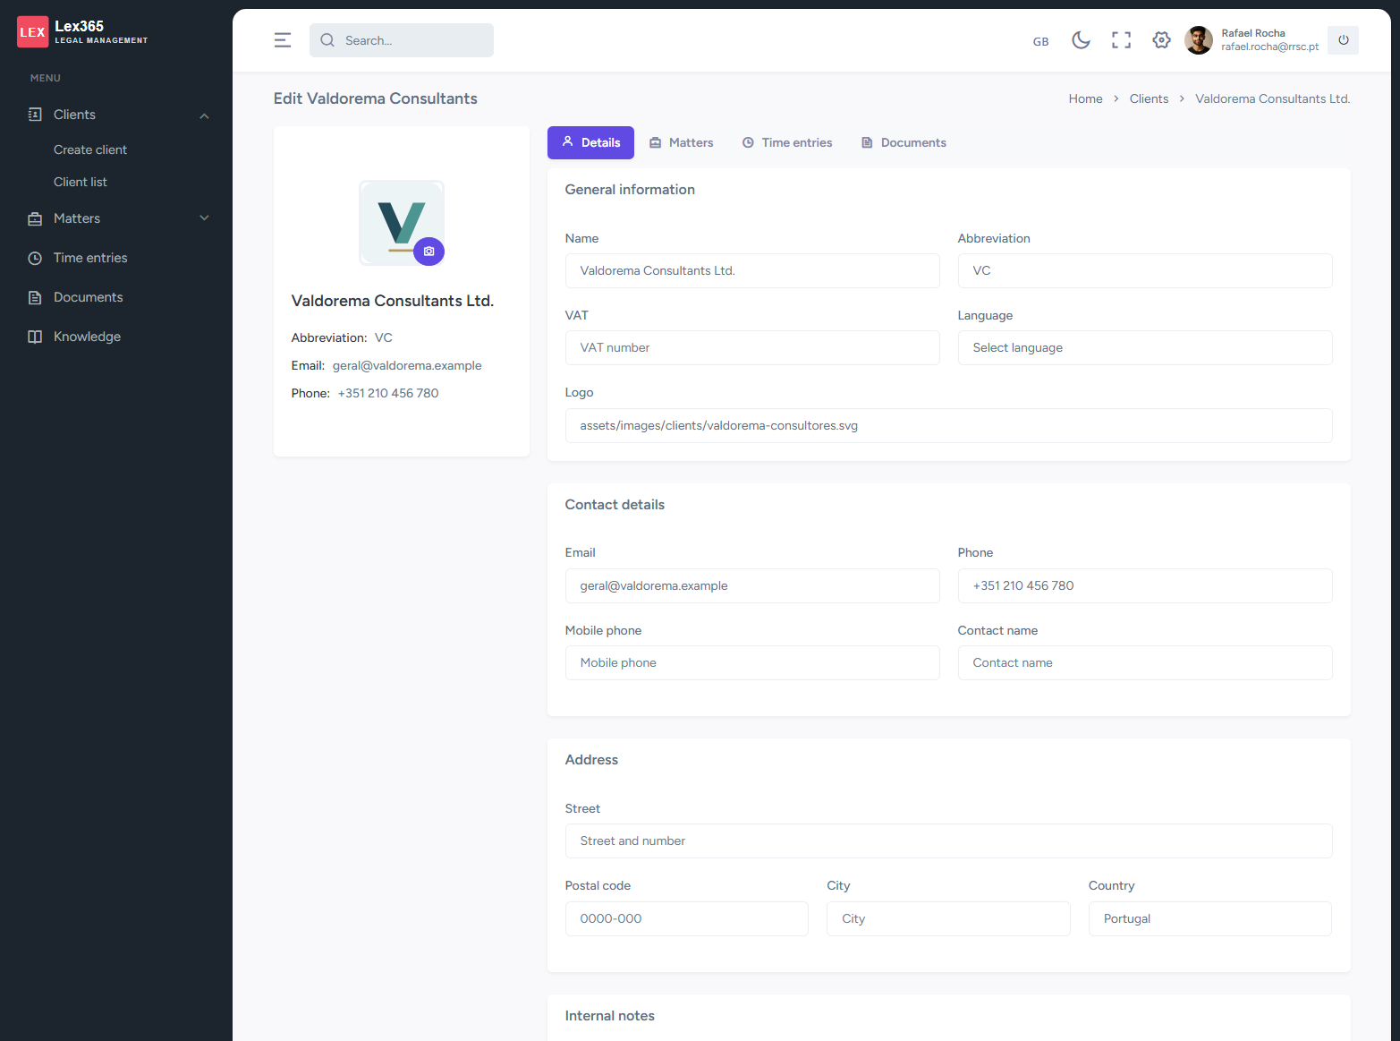Click the camera icon on the client logo
The image size is (1400, 1041).
tap(428, 252)
